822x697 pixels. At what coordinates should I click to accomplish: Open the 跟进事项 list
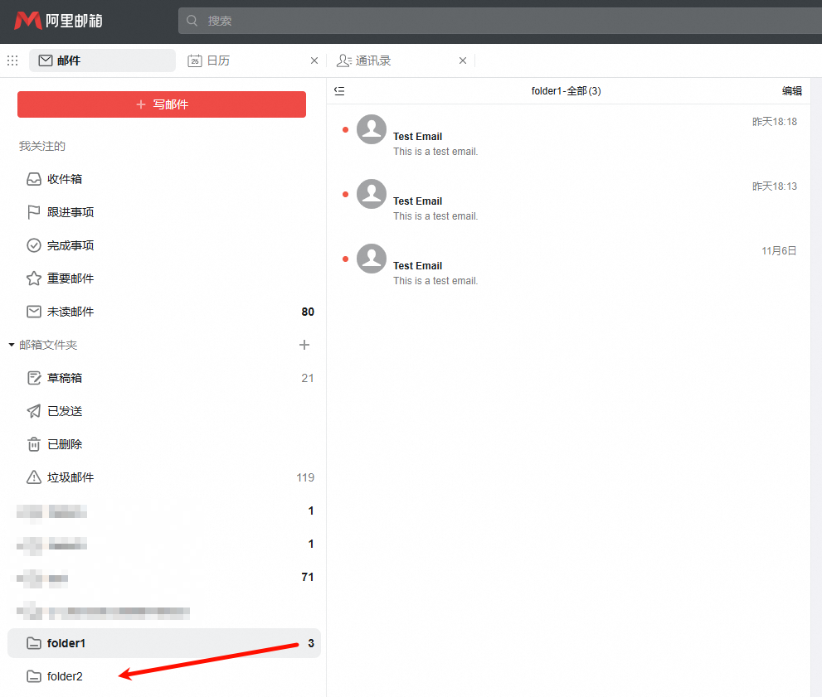tap(164, 212)
